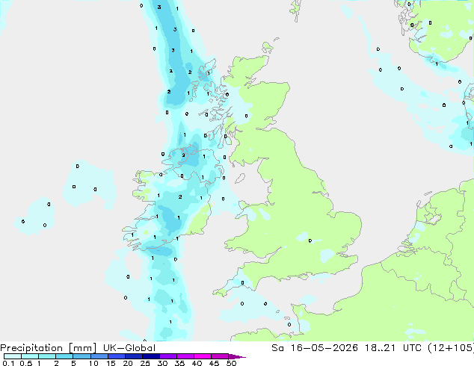Click the 45–50 mm legend swatch
Screen dimensions: 474x366
[x=220, y=356]
